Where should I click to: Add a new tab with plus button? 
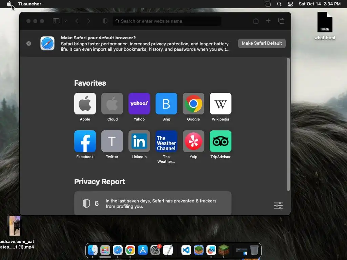pyautogui.click(x=268, y=21)
